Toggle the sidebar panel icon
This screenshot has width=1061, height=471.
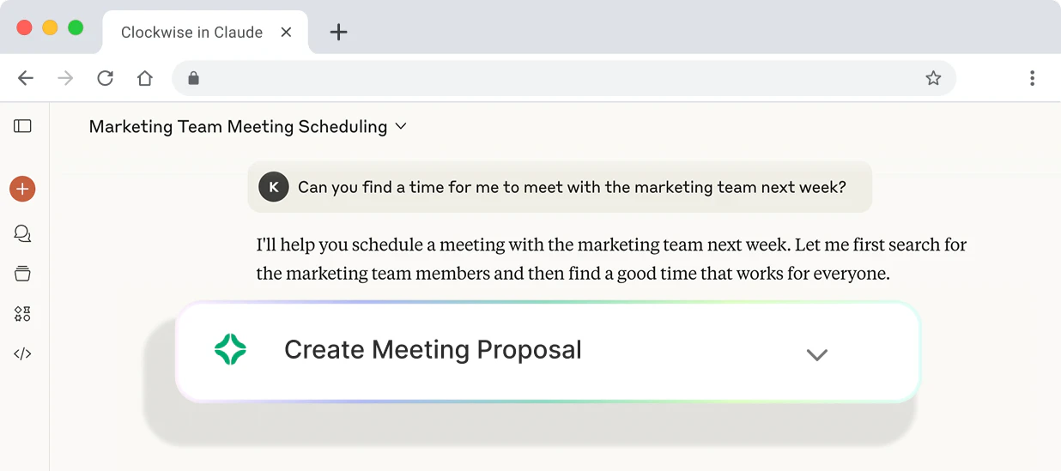pos(22,126)
